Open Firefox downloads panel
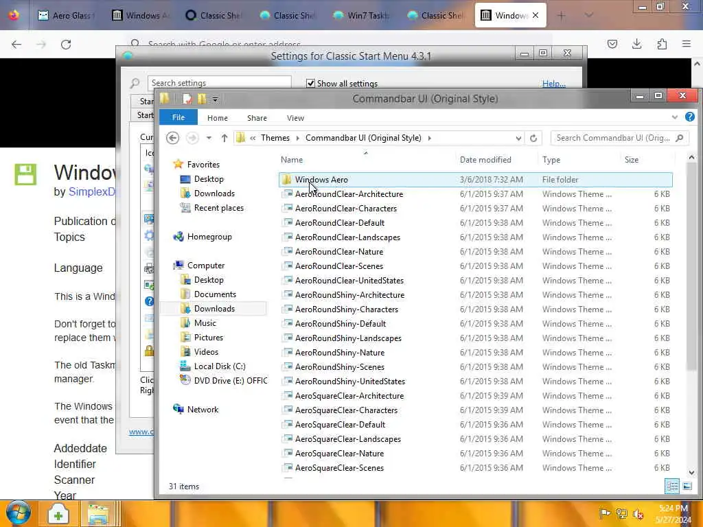The height and width of the screenshot is (527, 703). [636, 44]
